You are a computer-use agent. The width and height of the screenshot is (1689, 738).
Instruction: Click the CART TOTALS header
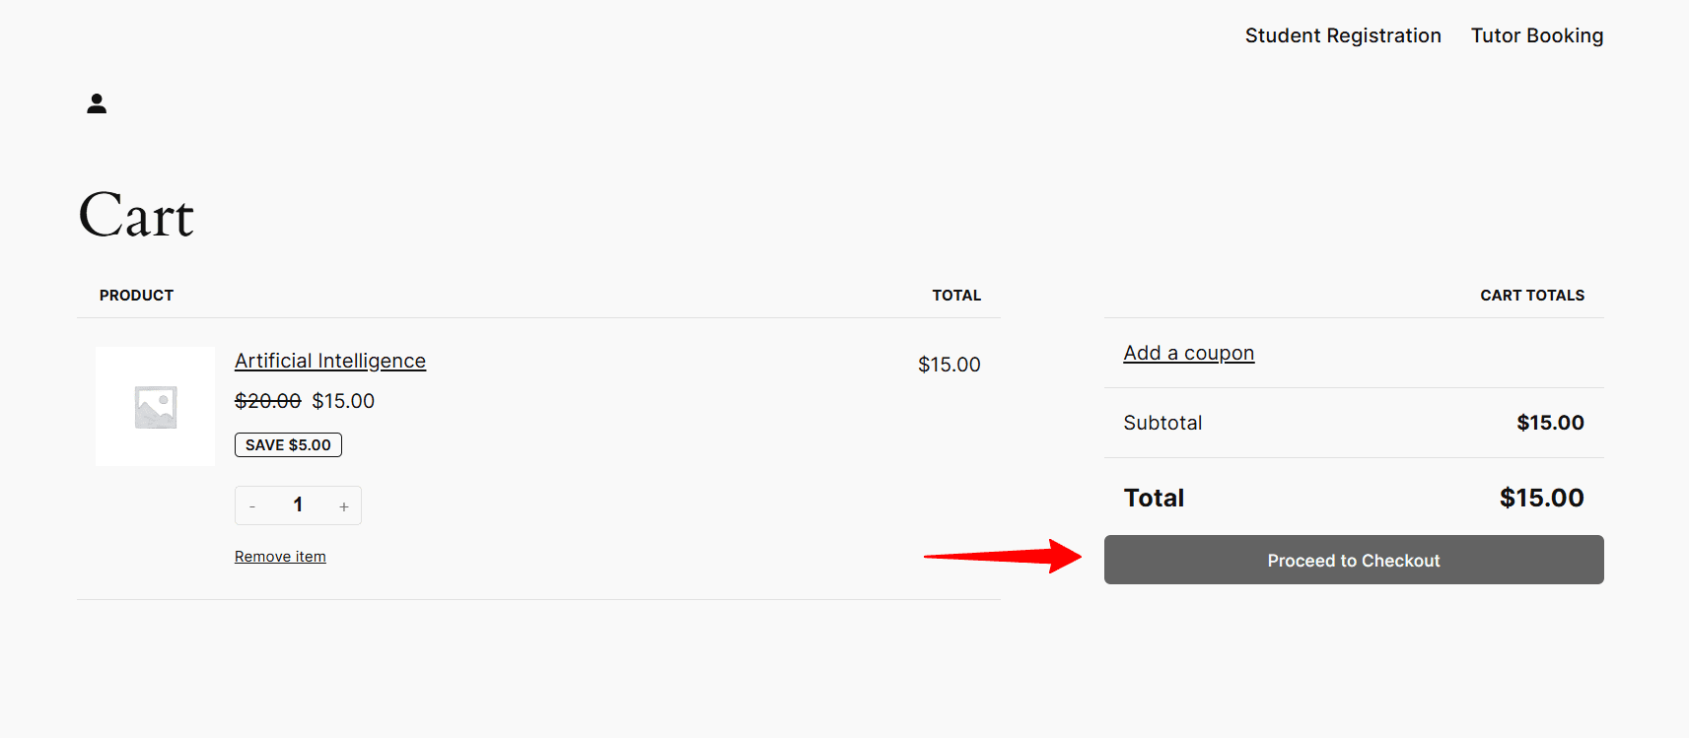[x=1532, y=295]
